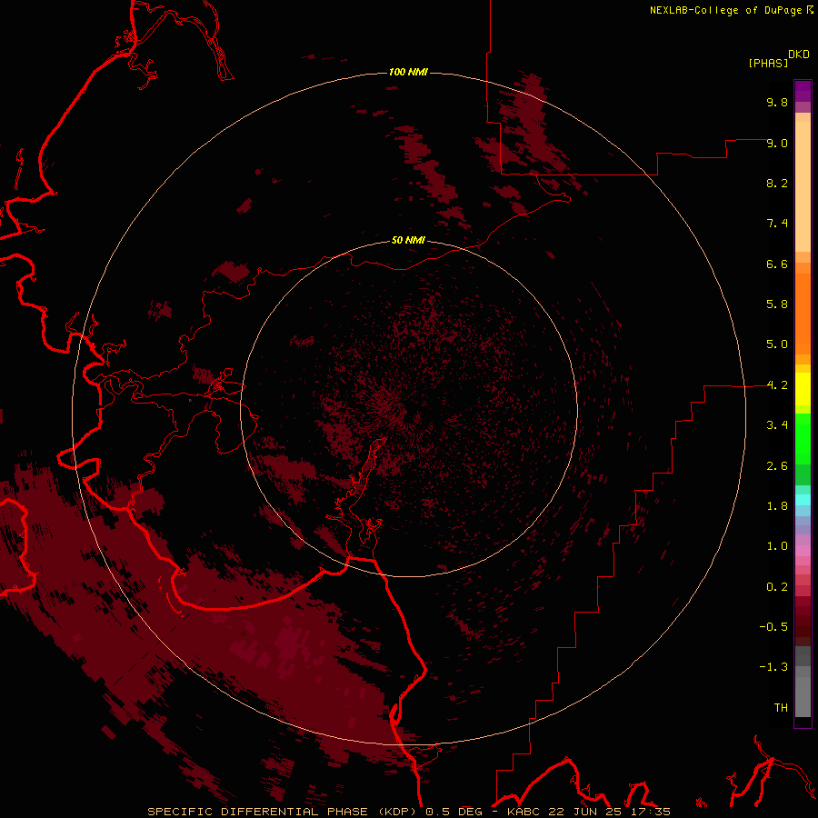Click the 50 NMI range ring label

(408, 240)
